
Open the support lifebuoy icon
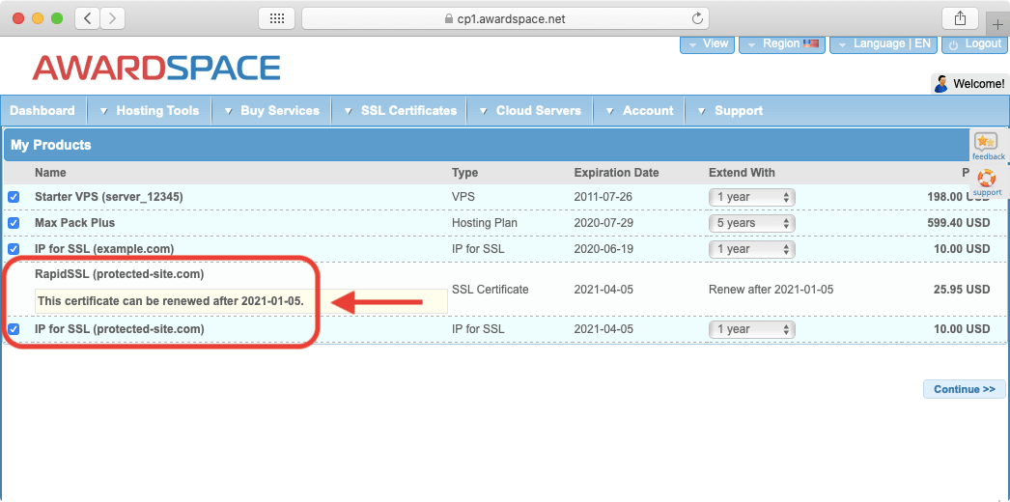(987, 180)
